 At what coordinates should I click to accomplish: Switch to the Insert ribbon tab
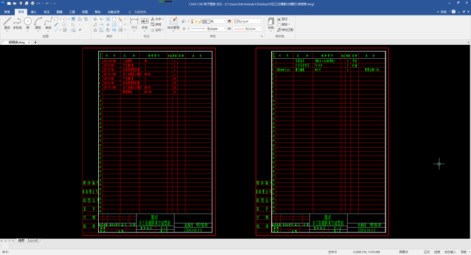pyautogui.click(x=34, y=12)
